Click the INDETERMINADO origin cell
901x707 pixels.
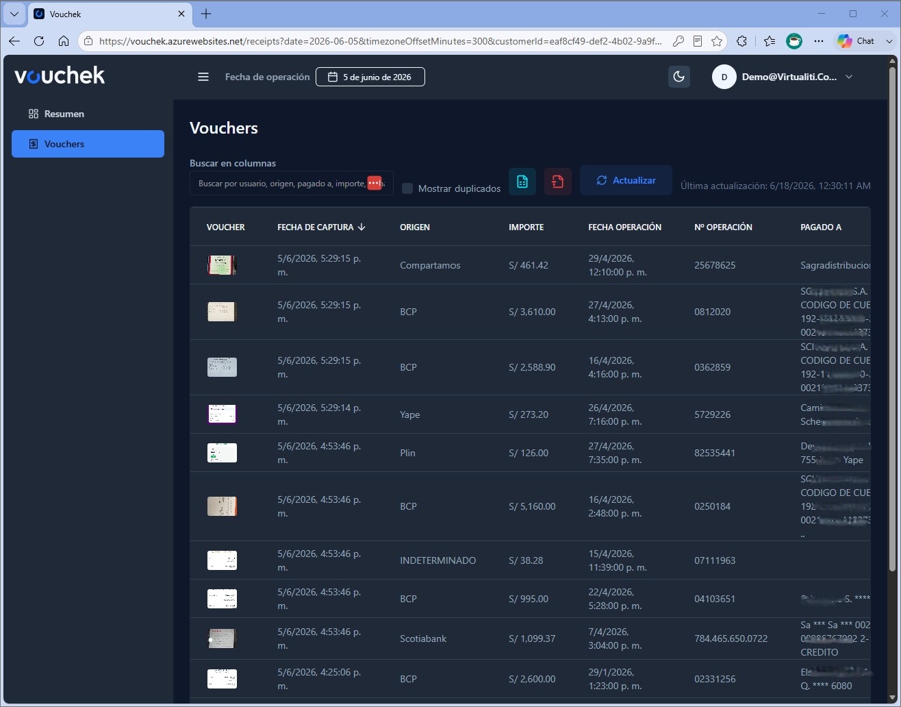[x=438, y=560]
